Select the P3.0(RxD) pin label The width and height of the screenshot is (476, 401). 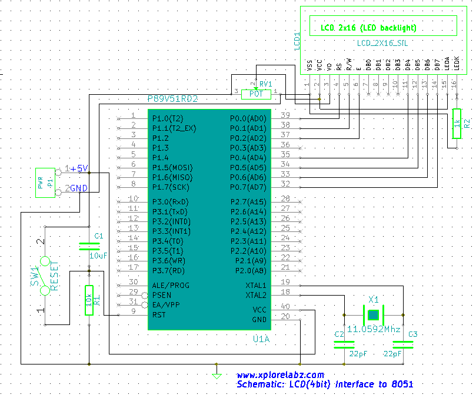click(x=170, y=202)
